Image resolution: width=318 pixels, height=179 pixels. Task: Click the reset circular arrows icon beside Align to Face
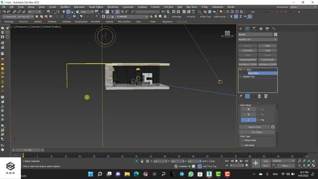coord(273,127)
